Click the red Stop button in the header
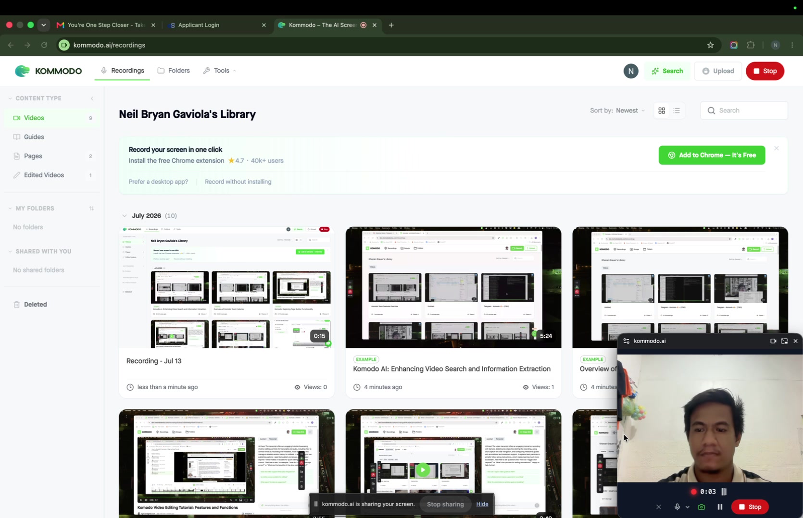This screenshot has height=518, width=803. tap(765, 71)
